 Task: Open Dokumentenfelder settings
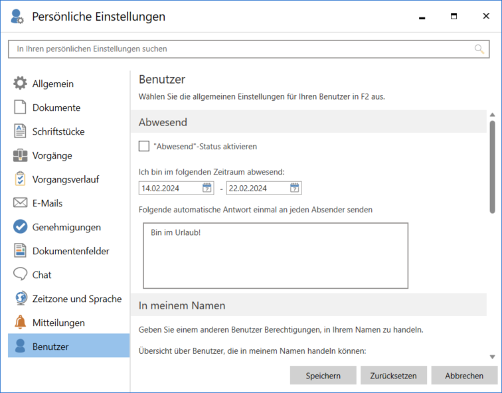tap(69, 251)
